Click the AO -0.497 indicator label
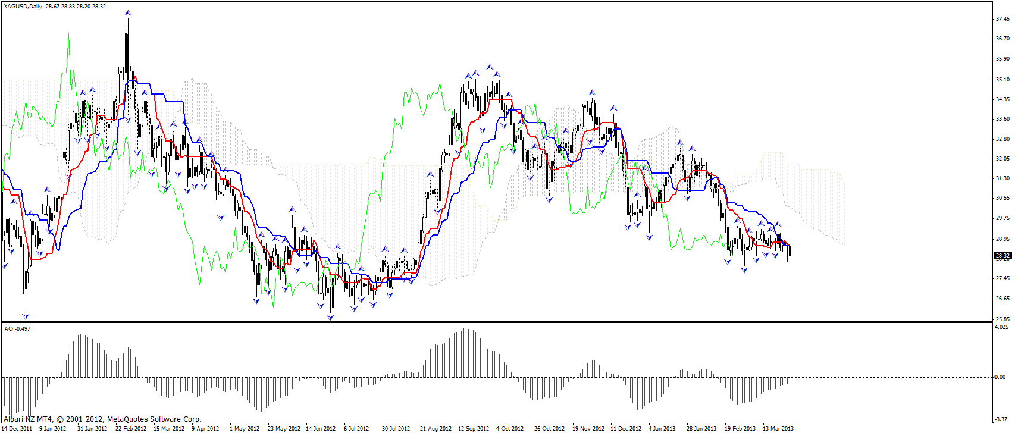This screenshot has width=1015, height=433. pyautogui.click(x=17, y=328)
